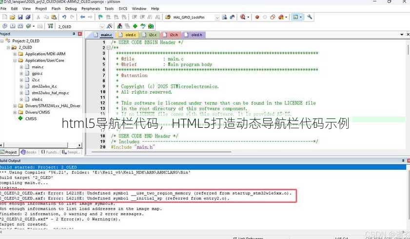
Task: Click the Open file folder icon
Action: point(12,17)
